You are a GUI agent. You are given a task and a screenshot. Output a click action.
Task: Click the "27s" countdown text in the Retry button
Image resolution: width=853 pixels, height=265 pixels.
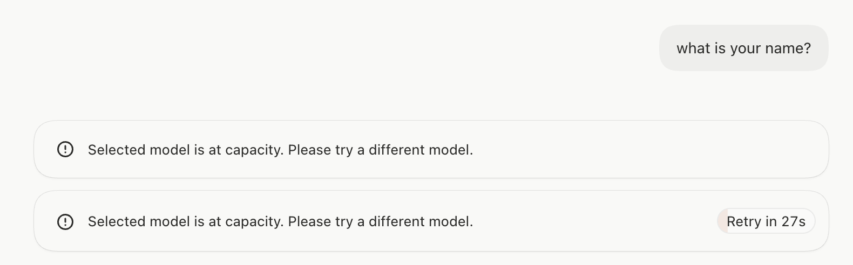pos(793,221)
